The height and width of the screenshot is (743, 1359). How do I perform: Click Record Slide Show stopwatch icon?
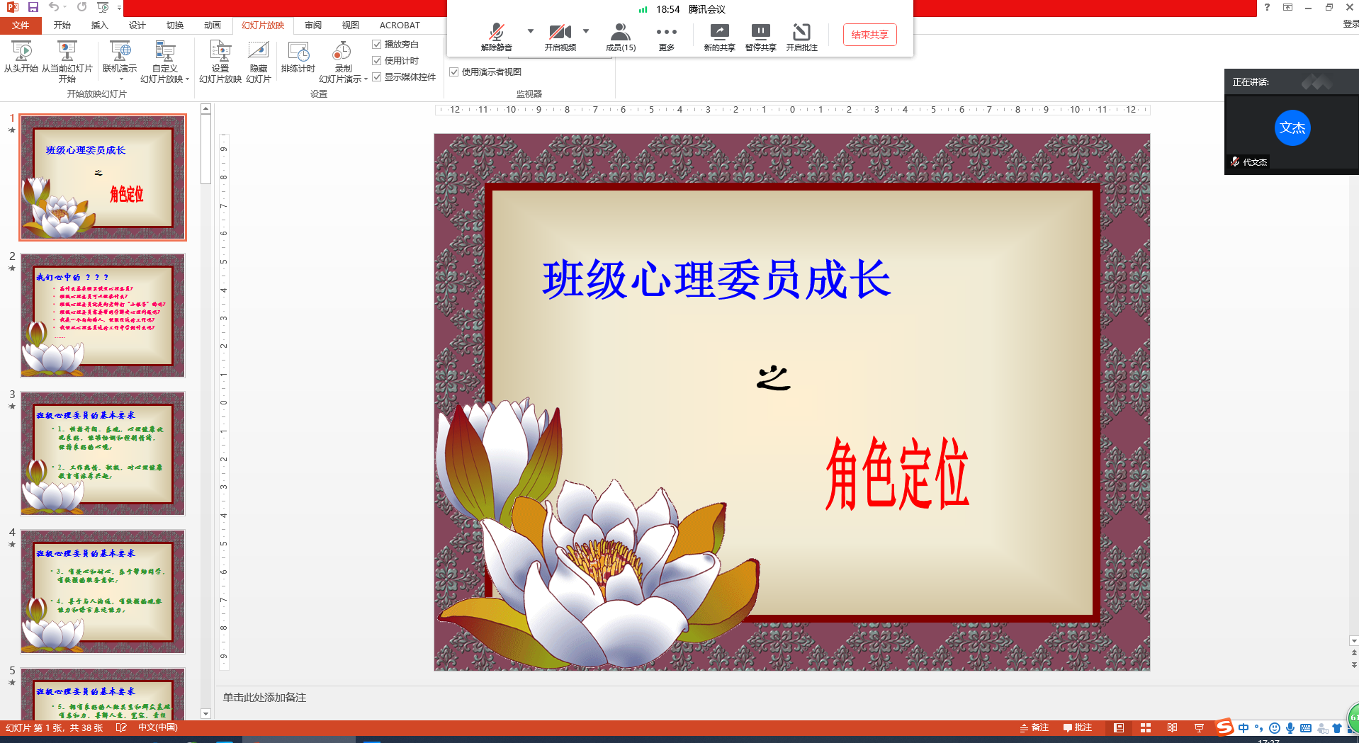(342, 51)
